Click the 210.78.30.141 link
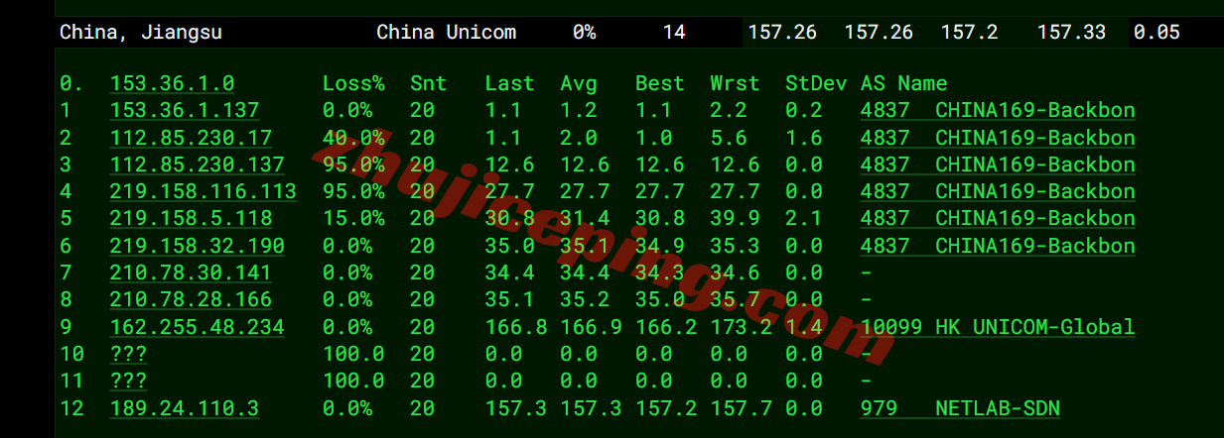Image resolution: width=1224 pixels, height=438 pixels. (191, 273)
